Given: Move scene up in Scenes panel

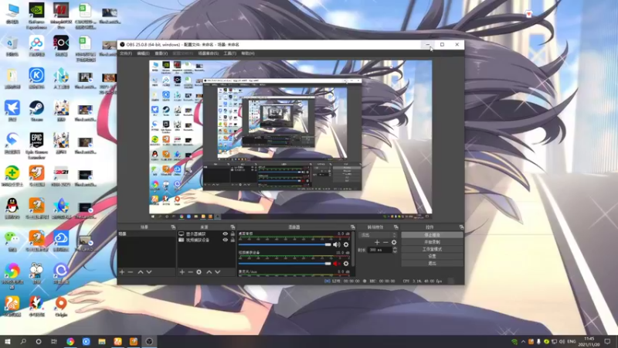Looking at the screenshot, I should [x=141, y=272].
